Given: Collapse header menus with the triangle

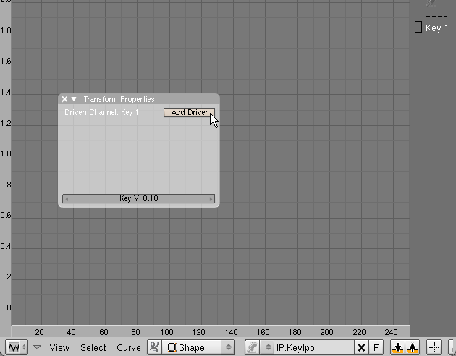Looking at the screenshot, I should 37,347.
